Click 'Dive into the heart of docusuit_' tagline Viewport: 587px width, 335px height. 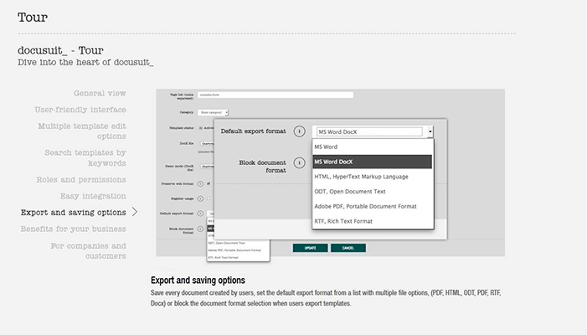coord(85,63)
